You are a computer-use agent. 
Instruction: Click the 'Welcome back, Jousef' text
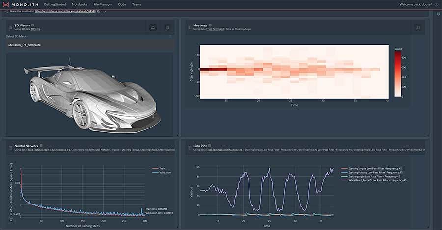[x=415, y=4]
